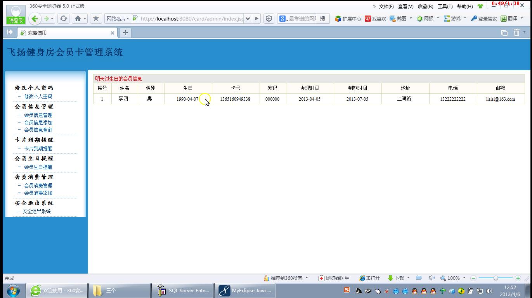Open 浏览器医生 browser doctor
The width and height of the screenshot is (532, 298).
pos(334,278)
